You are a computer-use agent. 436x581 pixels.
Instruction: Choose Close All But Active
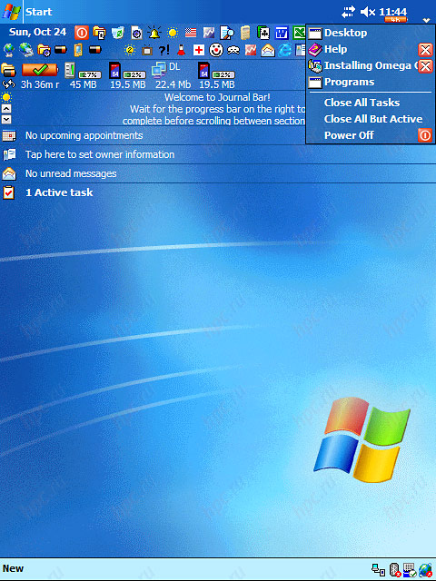(x=373, y=119)
